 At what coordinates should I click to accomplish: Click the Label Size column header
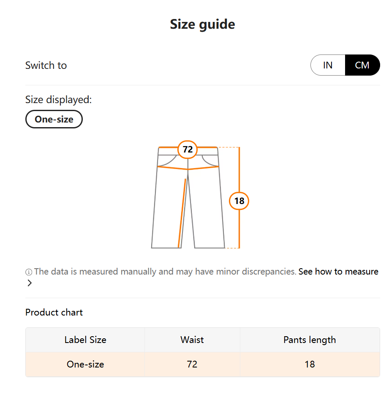[85, 340]
